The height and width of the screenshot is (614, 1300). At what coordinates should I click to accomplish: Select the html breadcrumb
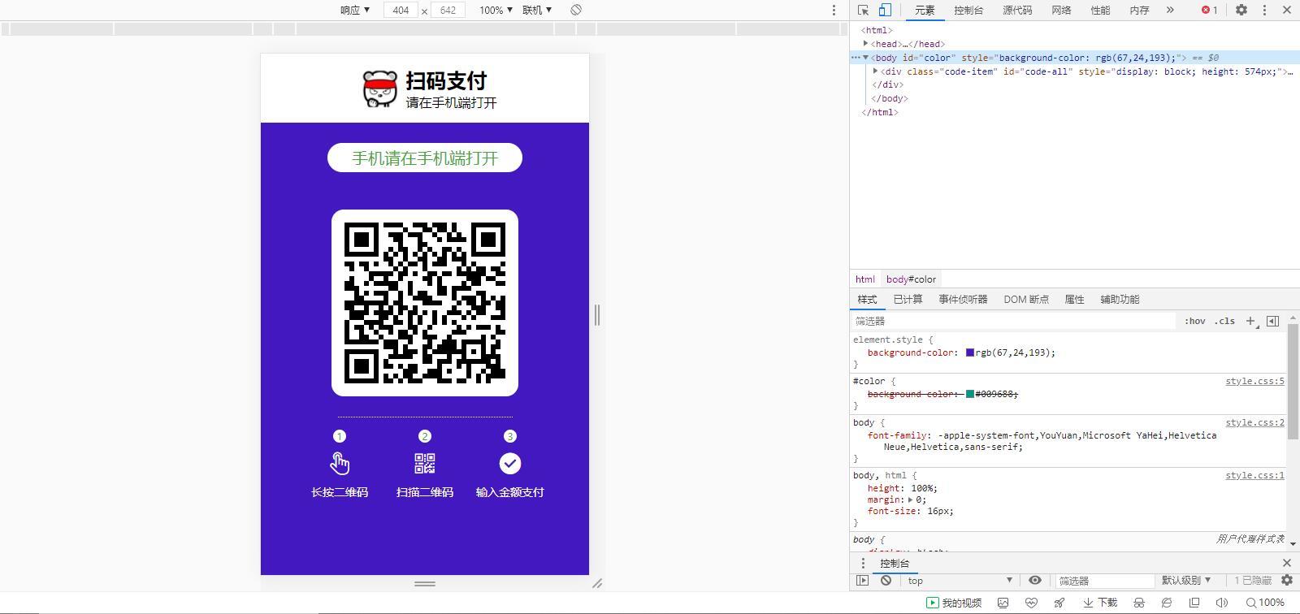[865, 279]
